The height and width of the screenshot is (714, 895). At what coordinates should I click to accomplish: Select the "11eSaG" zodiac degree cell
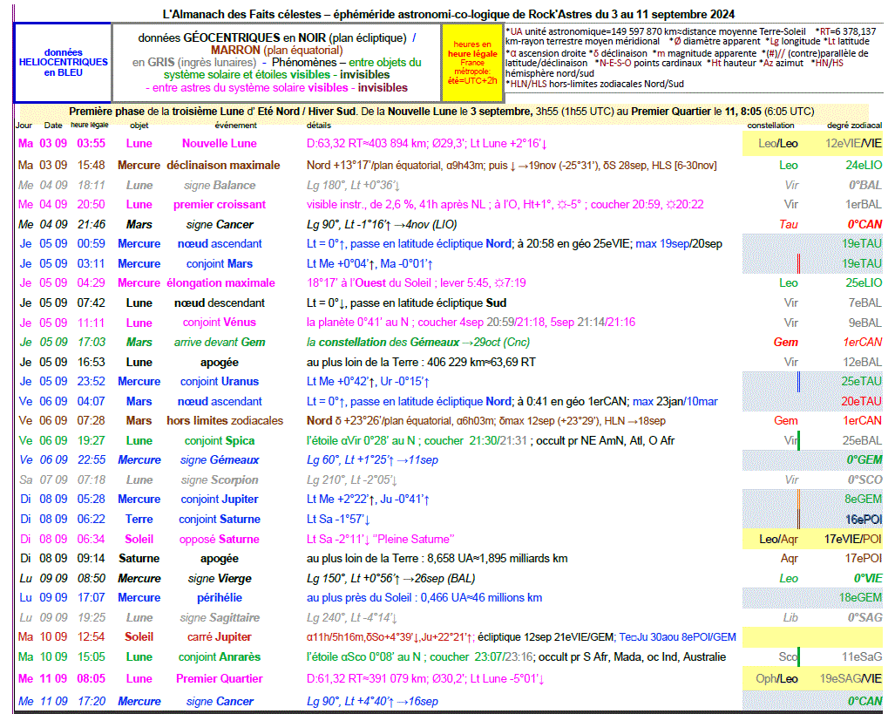tap(862, 657)
